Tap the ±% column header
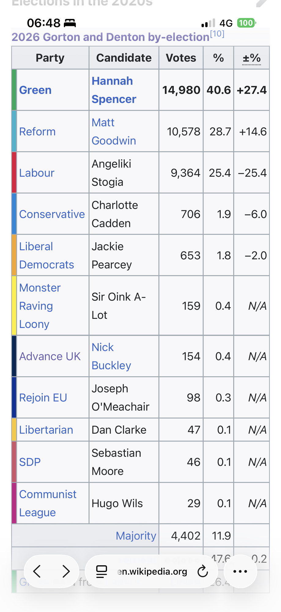This screenshot has width=281, height=612. coord(251,58)
